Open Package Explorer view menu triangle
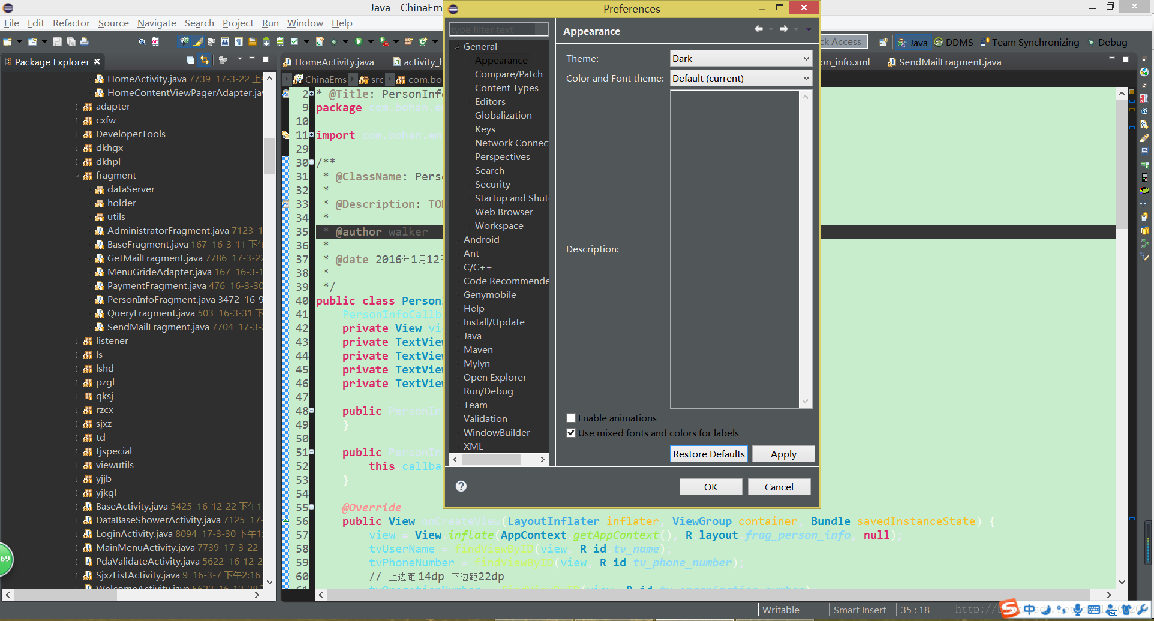The height and width of the screenshot is (621, 1154). 239,59
